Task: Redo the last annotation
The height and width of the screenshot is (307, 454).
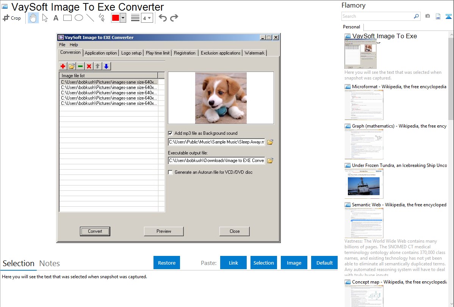Action: (x=174, y=18)
